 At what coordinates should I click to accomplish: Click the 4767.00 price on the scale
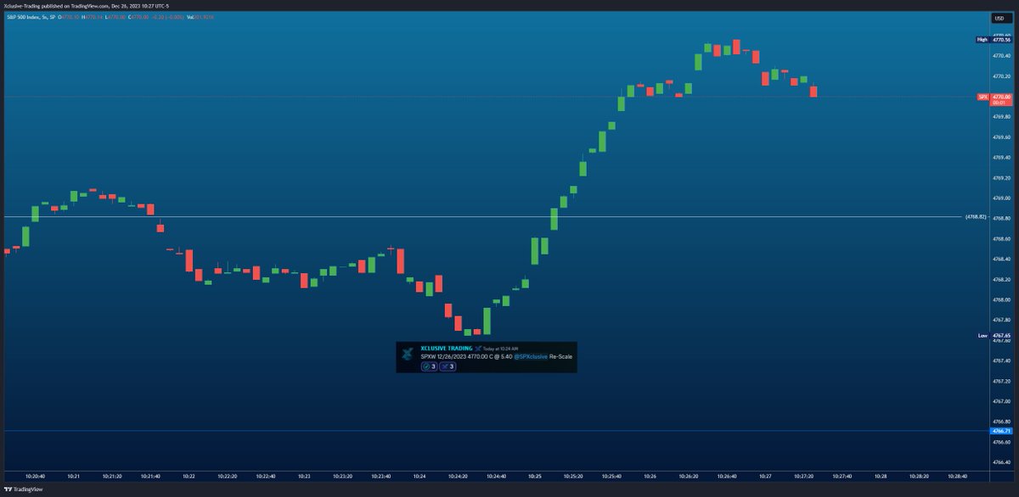click(1000, 402)
